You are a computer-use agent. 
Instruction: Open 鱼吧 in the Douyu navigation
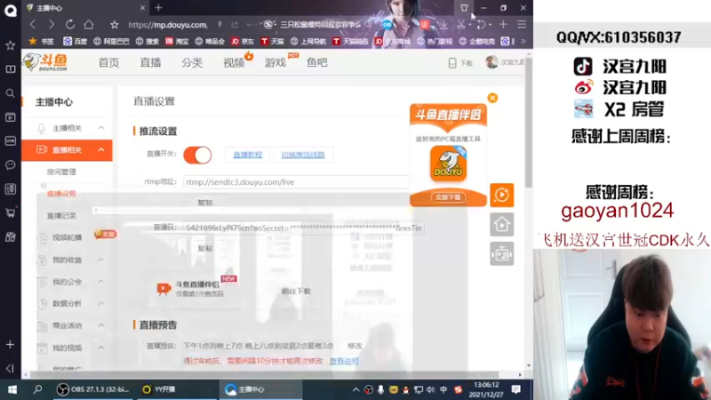317,62
